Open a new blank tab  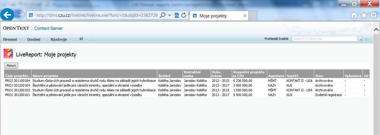(253, 16)
